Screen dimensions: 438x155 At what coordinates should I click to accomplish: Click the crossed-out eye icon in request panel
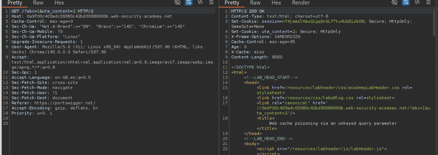(177, 3)
